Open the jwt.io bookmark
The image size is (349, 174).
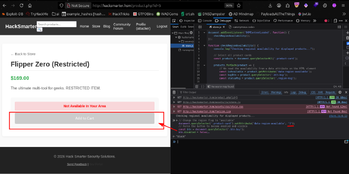click(x=305, y=14)
